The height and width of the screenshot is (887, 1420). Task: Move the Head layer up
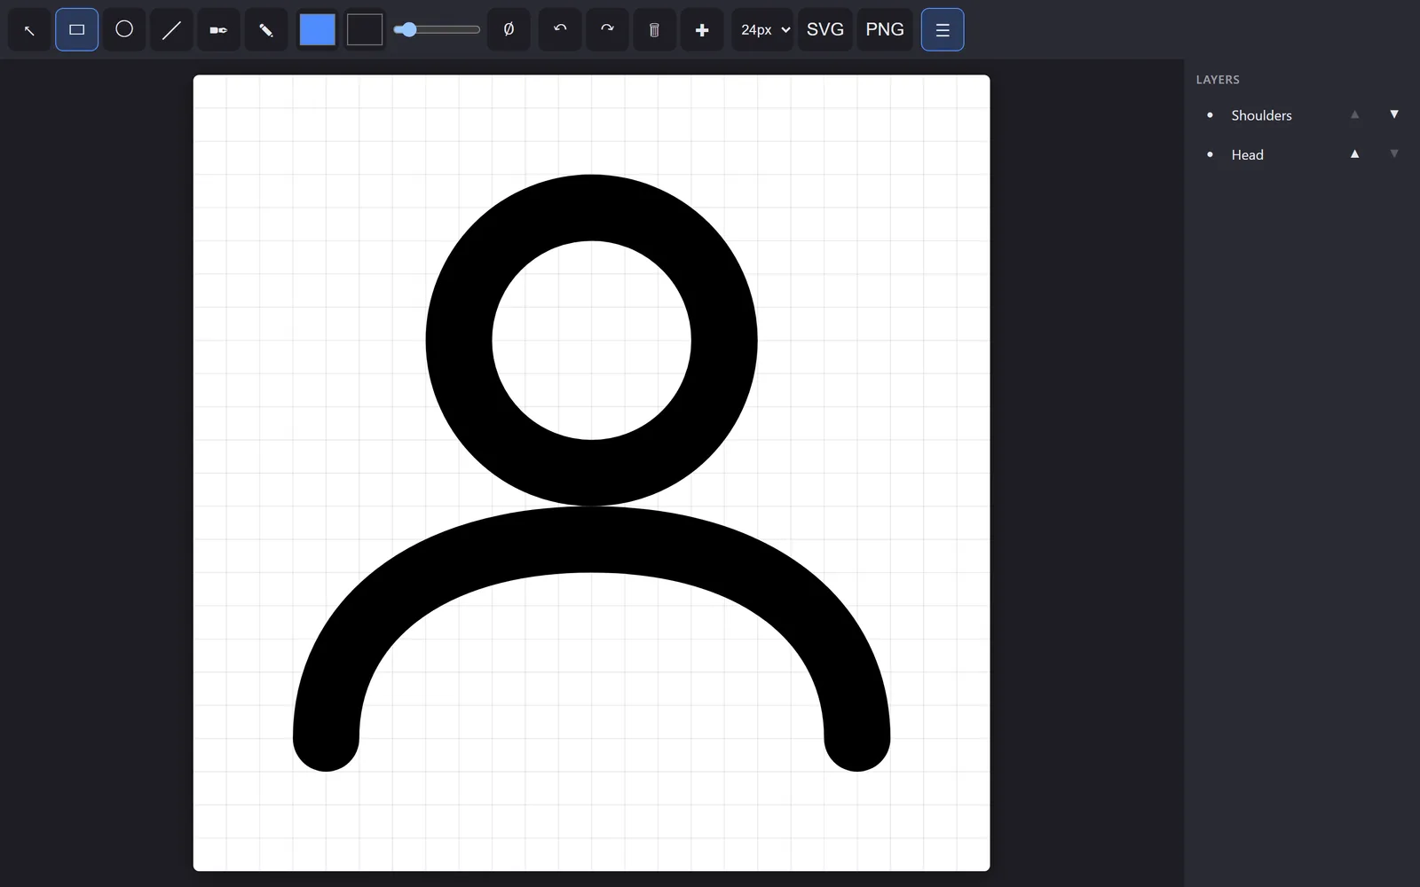click(x=1354, y=153)
